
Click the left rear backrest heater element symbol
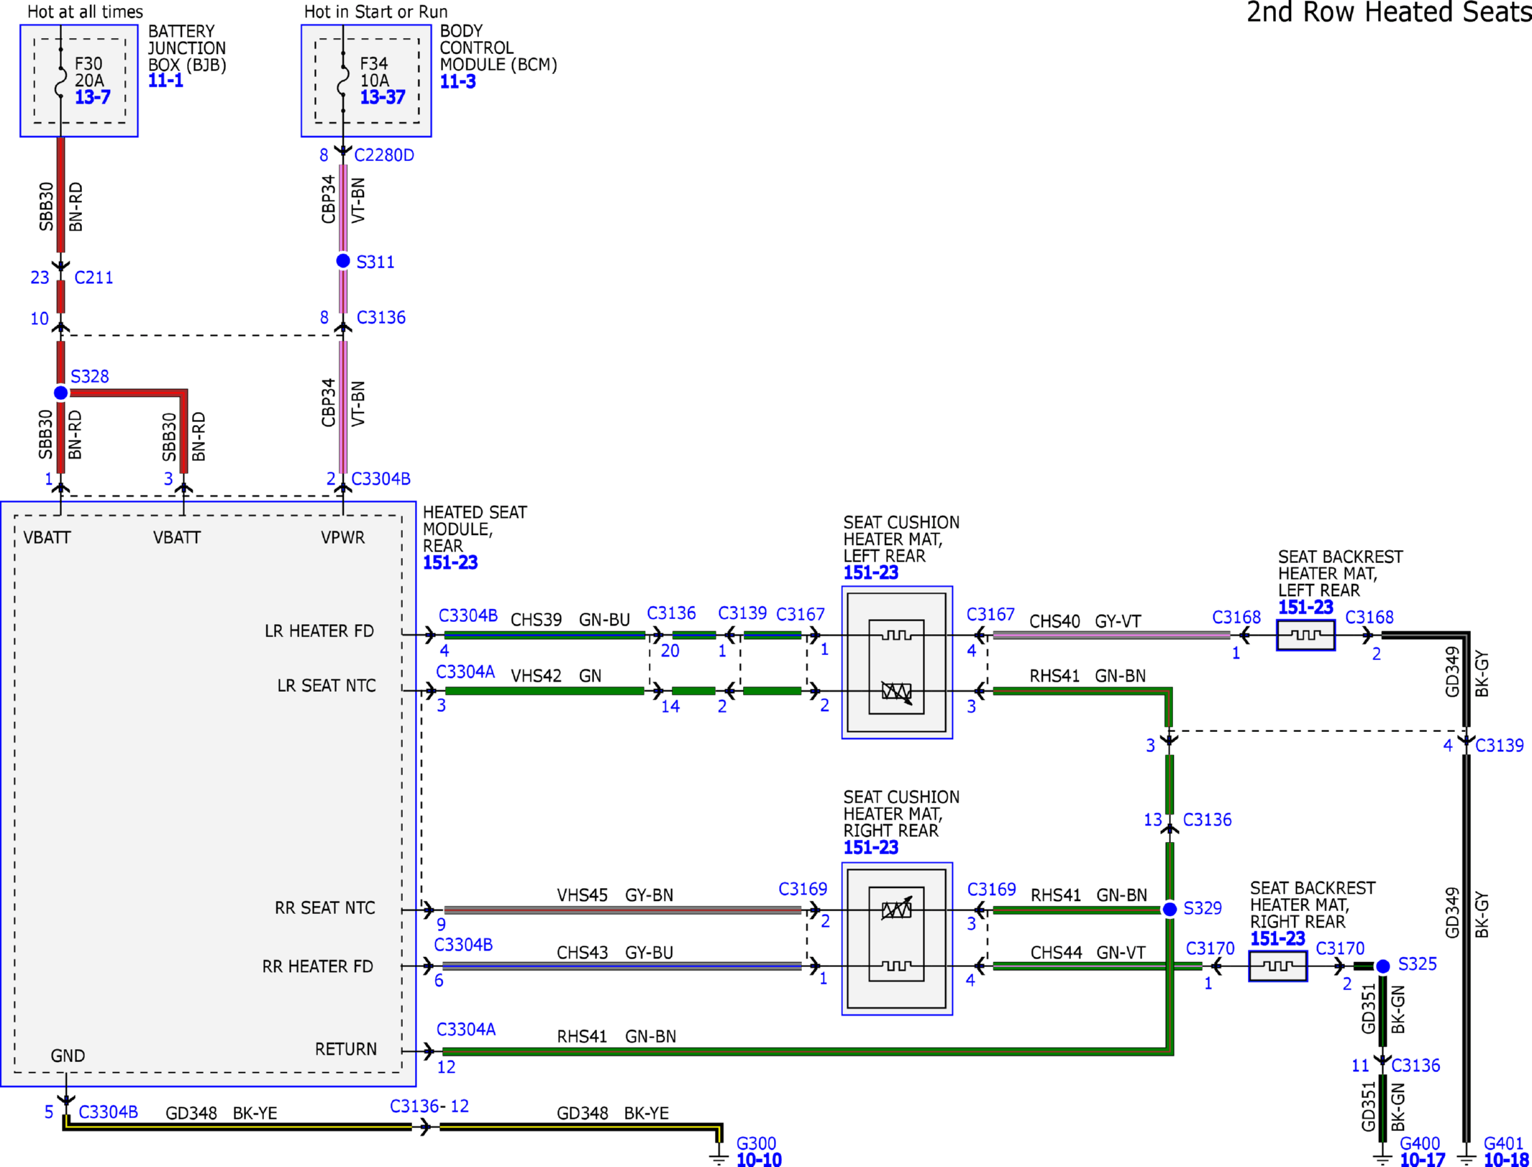coord(1305,636)
